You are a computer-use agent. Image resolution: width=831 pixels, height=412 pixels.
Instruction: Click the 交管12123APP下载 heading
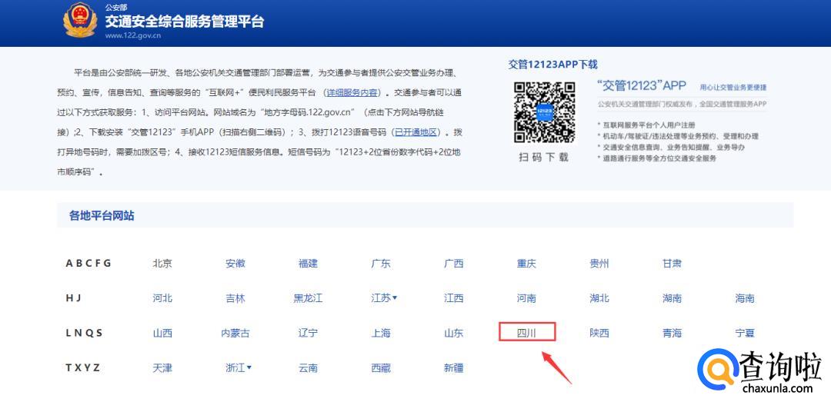pyautogui.click(x=552, y=65)
